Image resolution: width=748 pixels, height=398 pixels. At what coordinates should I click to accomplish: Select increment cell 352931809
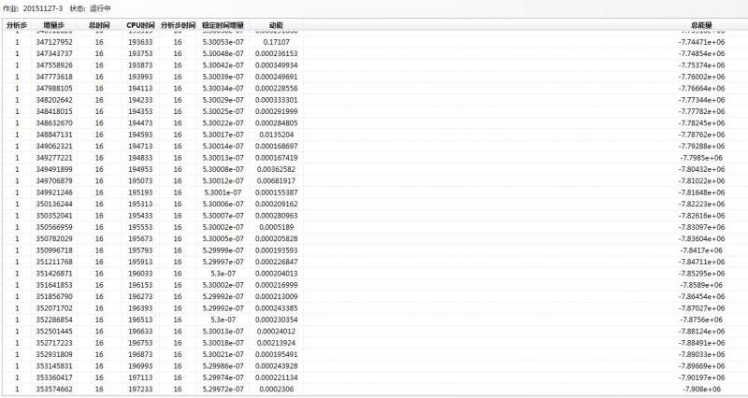click(x=54, y=354)
